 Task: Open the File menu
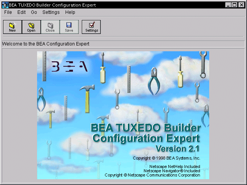point(8,12)
